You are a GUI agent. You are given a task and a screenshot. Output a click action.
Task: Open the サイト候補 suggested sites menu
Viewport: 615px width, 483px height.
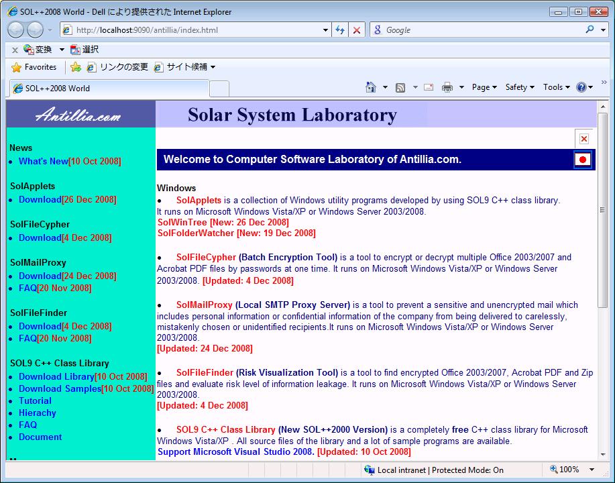pos(184,67)
